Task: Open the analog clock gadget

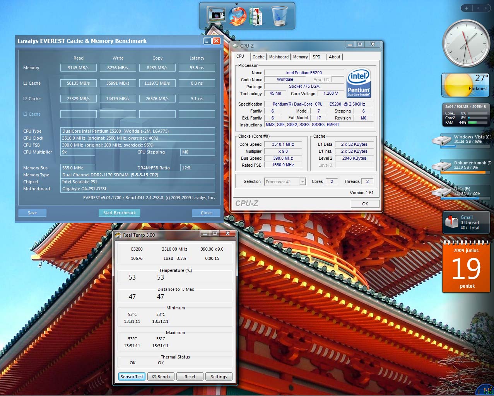Action: 466,43
